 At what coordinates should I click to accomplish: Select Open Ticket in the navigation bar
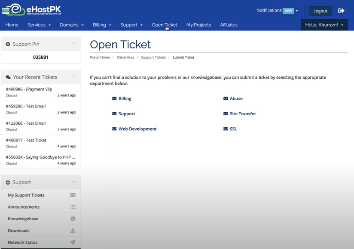pyautogui.click(x=165, y=25)
